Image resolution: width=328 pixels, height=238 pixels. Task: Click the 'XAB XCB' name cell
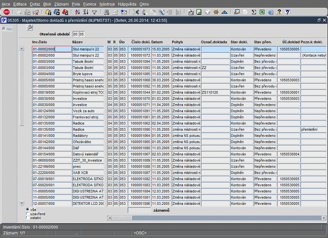click(x=88, y=172)
